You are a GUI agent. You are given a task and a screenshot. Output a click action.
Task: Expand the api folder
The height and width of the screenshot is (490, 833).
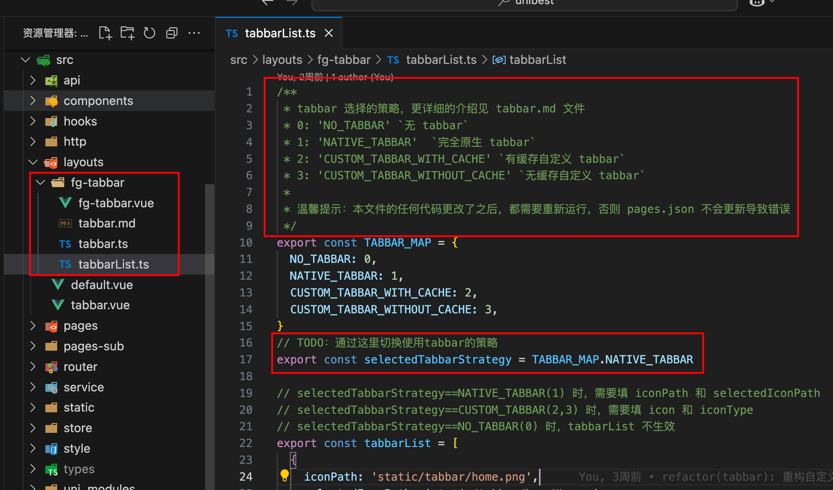pos(33,80)
